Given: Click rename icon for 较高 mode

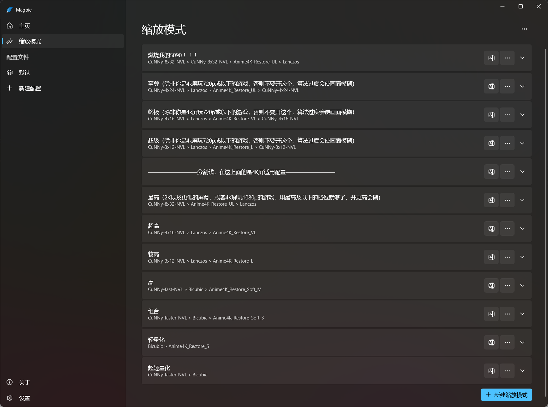Looking at the screenshot, I should click(x=491, y=257).
